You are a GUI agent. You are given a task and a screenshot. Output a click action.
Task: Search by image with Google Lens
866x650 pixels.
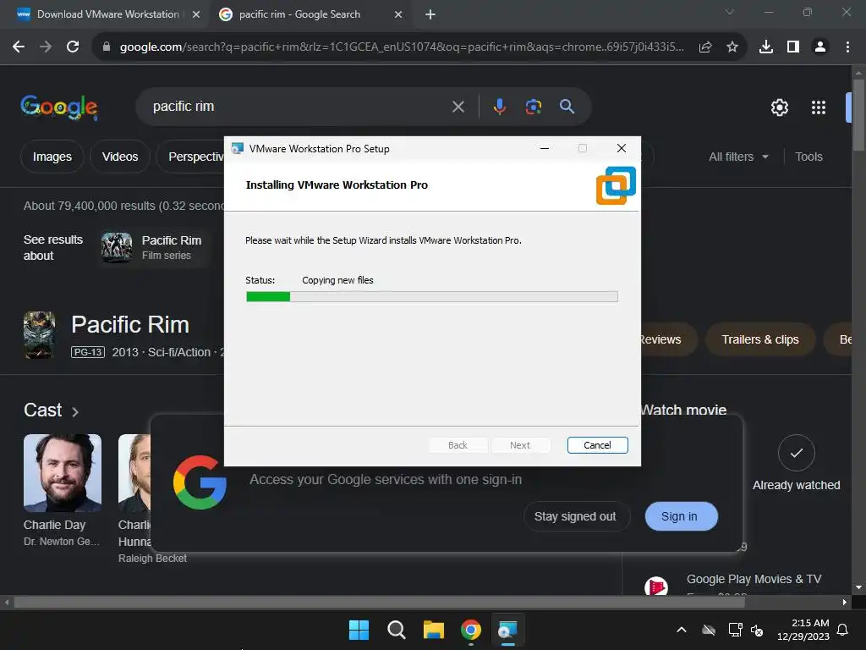(534, 107)
